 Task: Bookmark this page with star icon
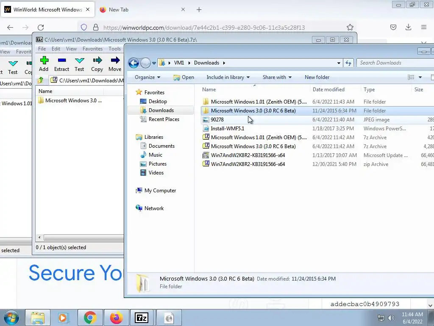(350, 27)
